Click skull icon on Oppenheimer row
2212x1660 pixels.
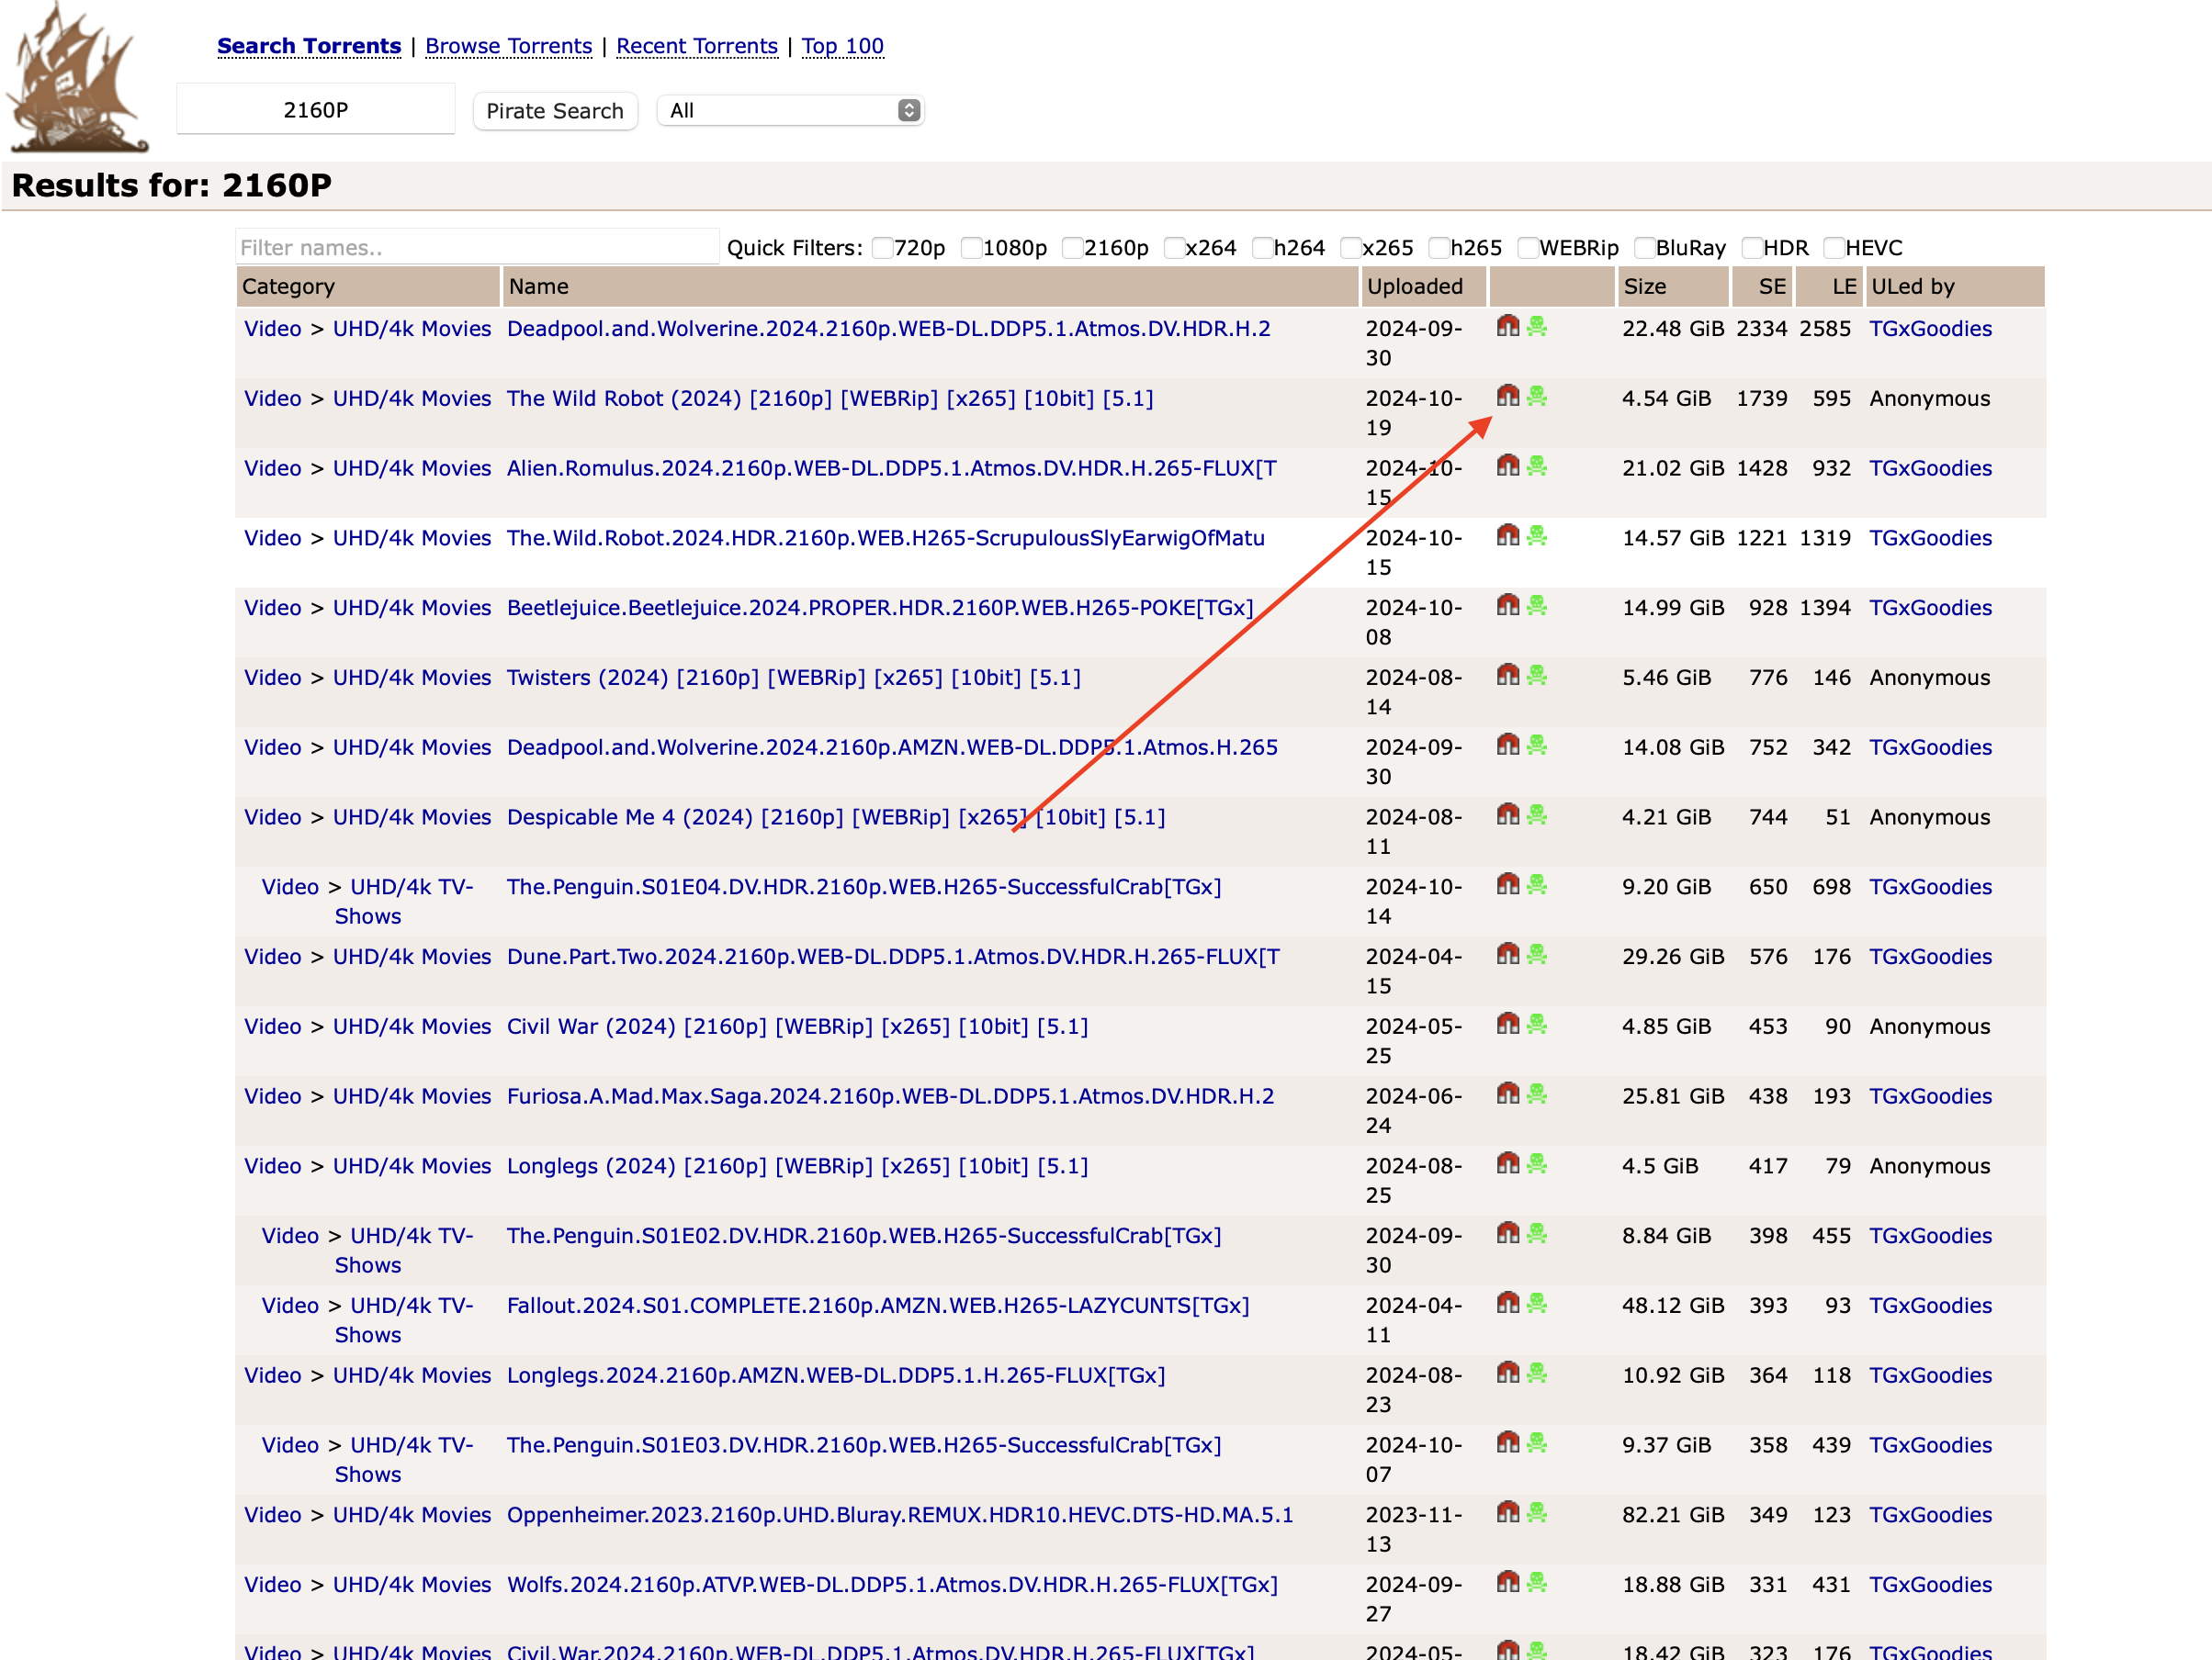pyautogui.click(x=1537, y=1513)
